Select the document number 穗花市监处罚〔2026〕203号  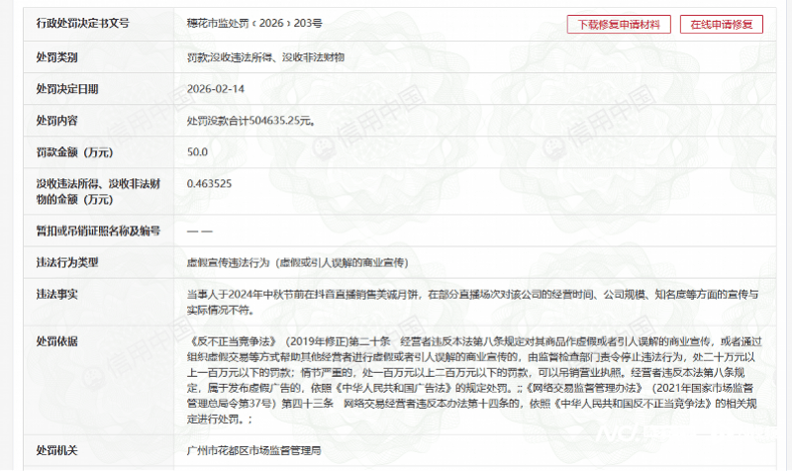tap(255, 23)
